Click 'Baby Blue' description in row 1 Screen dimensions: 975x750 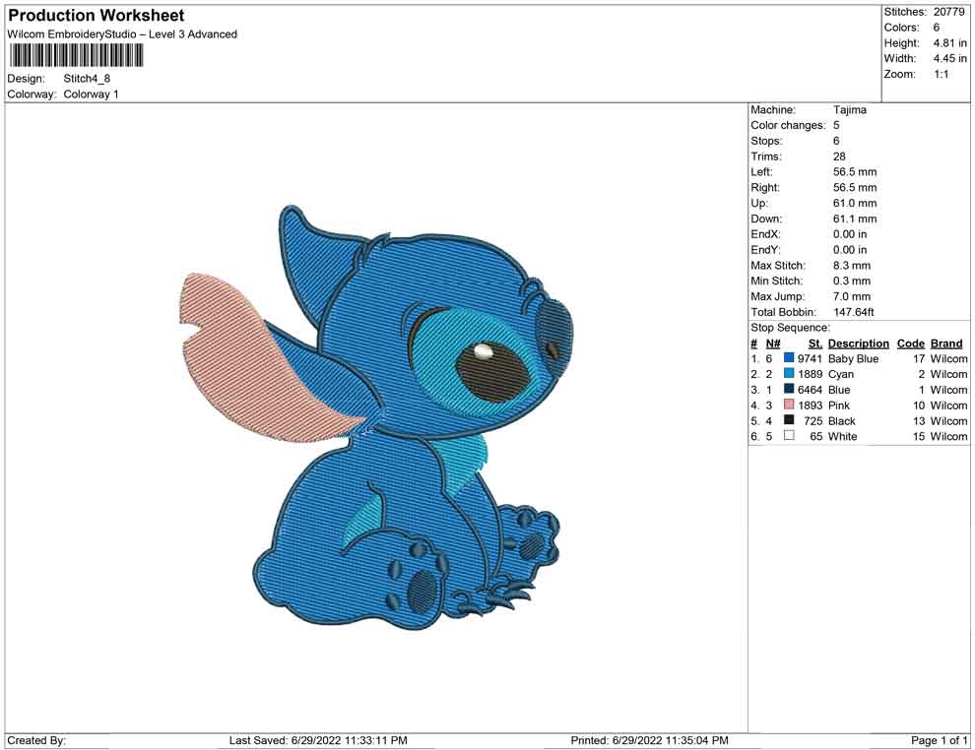click(x=853, y=358)
